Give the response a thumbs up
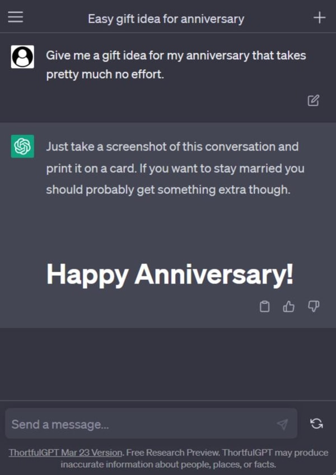 pos(288,306)
